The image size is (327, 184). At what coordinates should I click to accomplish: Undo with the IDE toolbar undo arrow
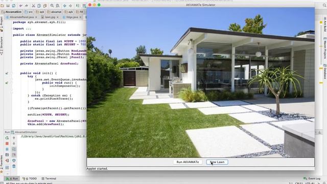point(21,6)
